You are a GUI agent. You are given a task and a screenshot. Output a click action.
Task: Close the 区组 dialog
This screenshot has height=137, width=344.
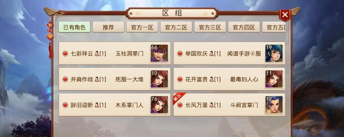pyautogui.click(x=285, y=15)
